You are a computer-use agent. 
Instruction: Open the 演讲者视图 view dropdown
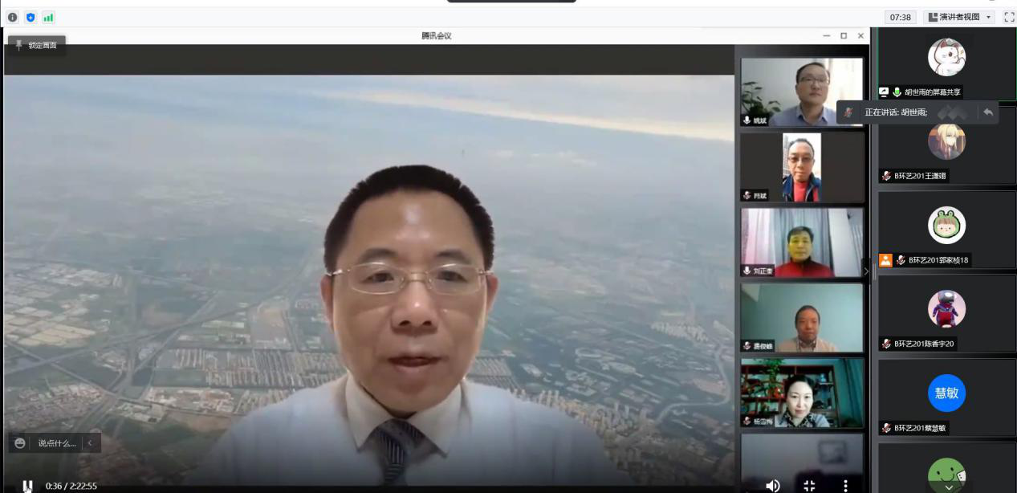960,17
